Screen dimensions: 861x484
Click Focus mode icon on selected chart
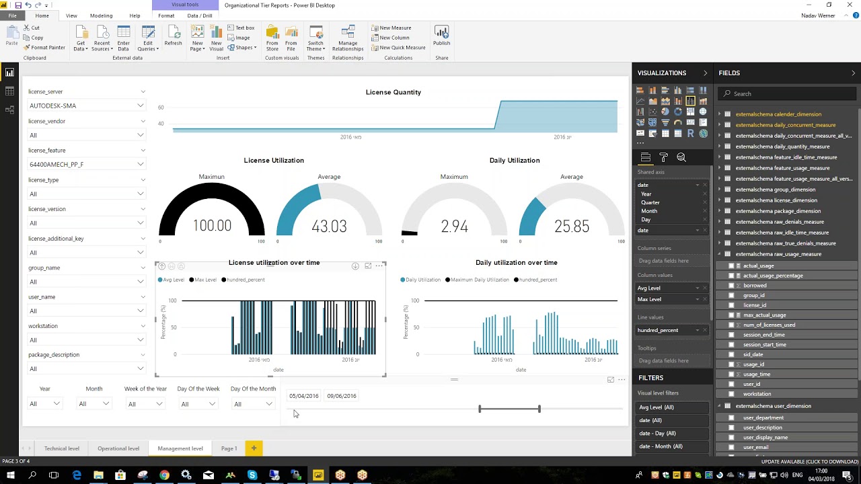[x=368, y=266]
